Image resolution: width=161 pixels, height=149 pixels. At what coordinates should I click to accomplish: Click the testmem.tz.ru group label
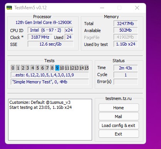[119, 98]
